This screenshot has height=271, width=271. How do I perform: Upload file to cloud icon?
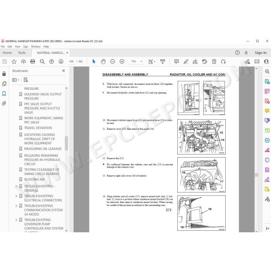tap(23, 62)
